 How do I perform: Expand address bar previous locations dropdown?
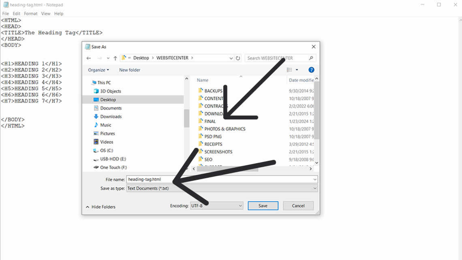231,58
